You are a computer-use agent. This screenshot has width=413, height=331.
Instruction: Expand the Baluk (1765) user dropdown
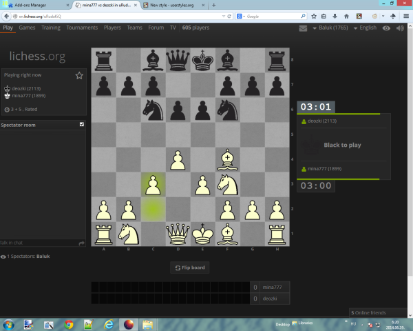pos(330,28)
